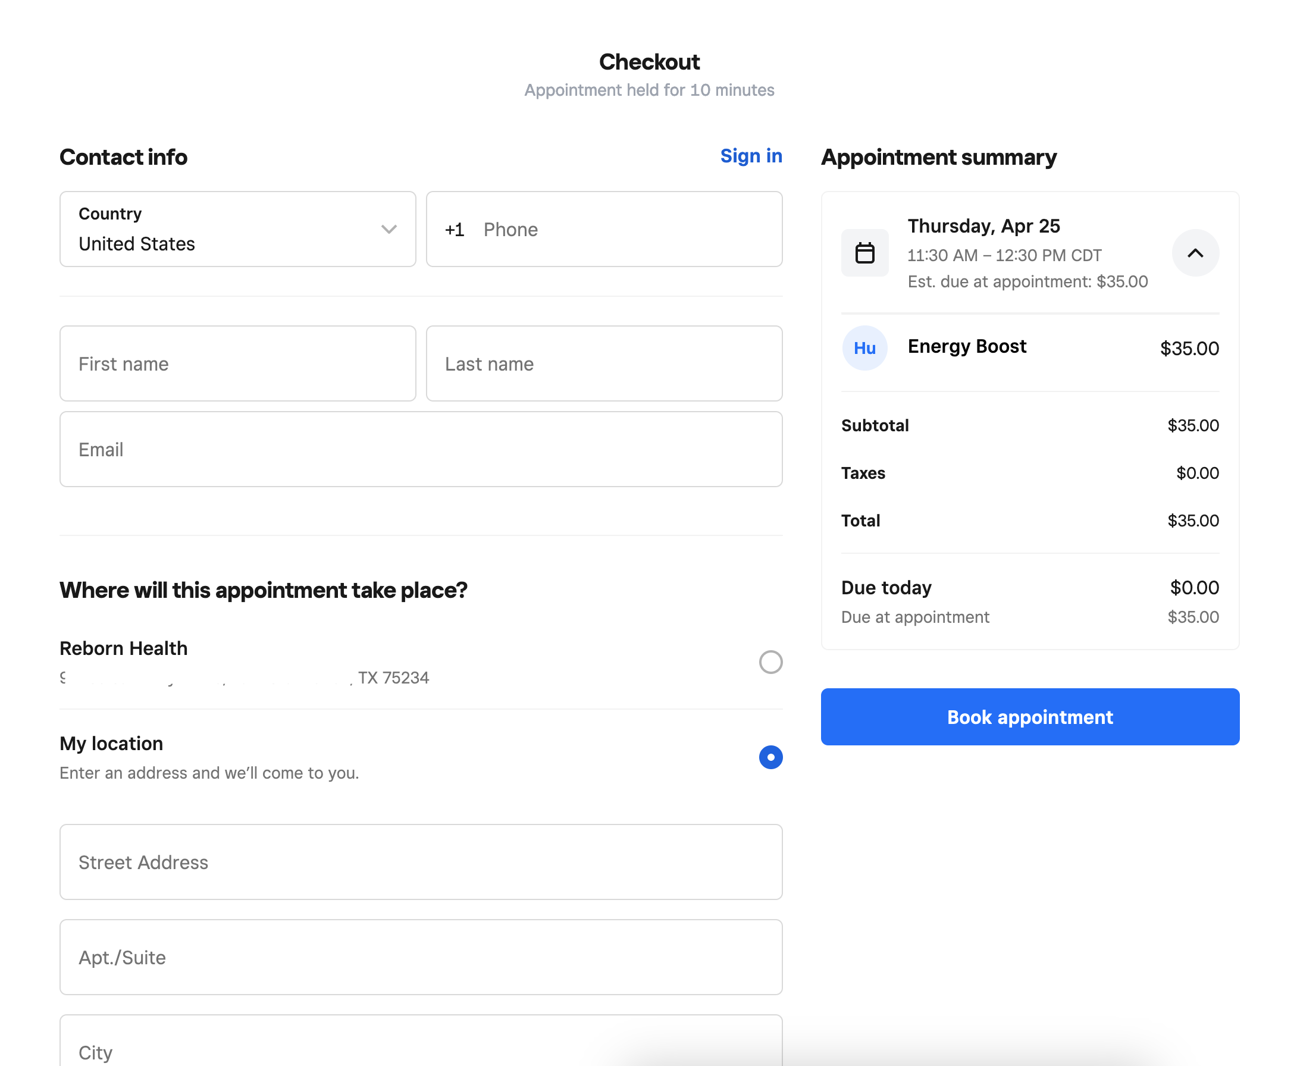Image resolution: width=1297 pixels, height=1066 pixels.
Task: Click the 11:30 AM – 12:30 PM CDT time
Action: point(1004,255)
